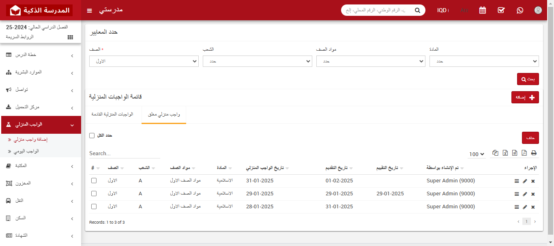Go to page 1 in pagination
554x246 pixels.
coord(526,221)
